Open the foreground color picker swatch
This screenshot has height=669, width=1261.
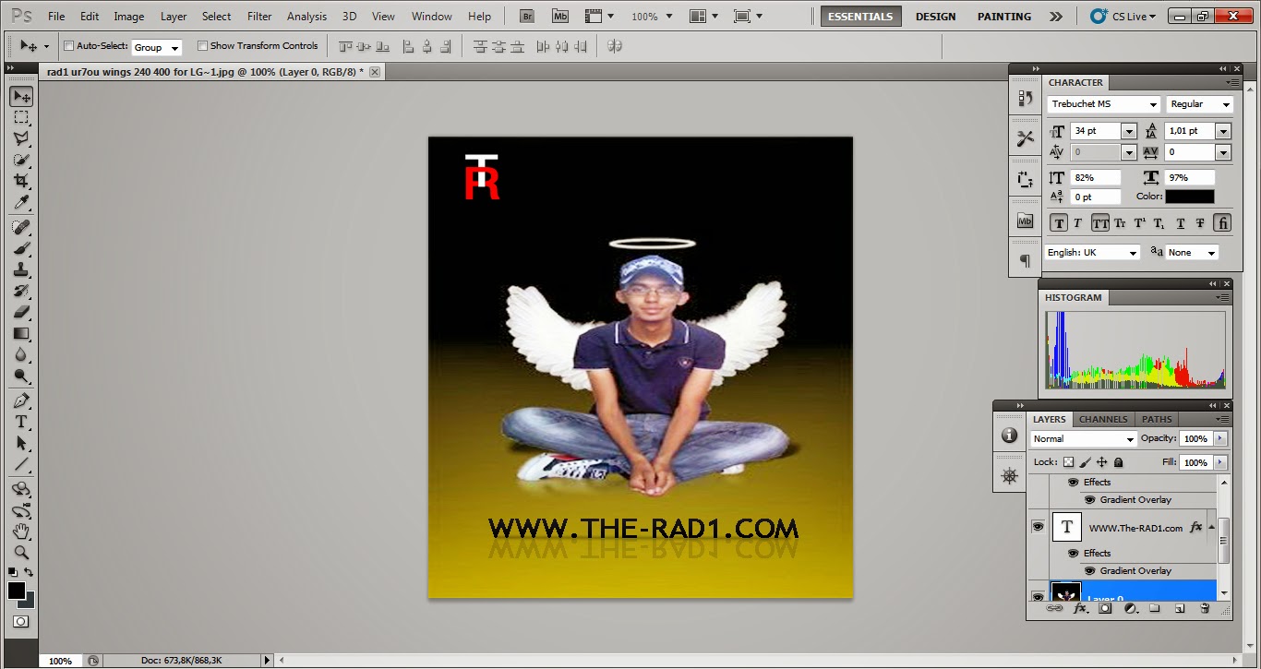(16, 591)
